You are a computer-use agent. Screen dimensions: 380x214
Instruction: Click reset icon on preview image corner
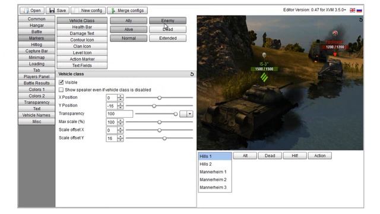(360, 20)
